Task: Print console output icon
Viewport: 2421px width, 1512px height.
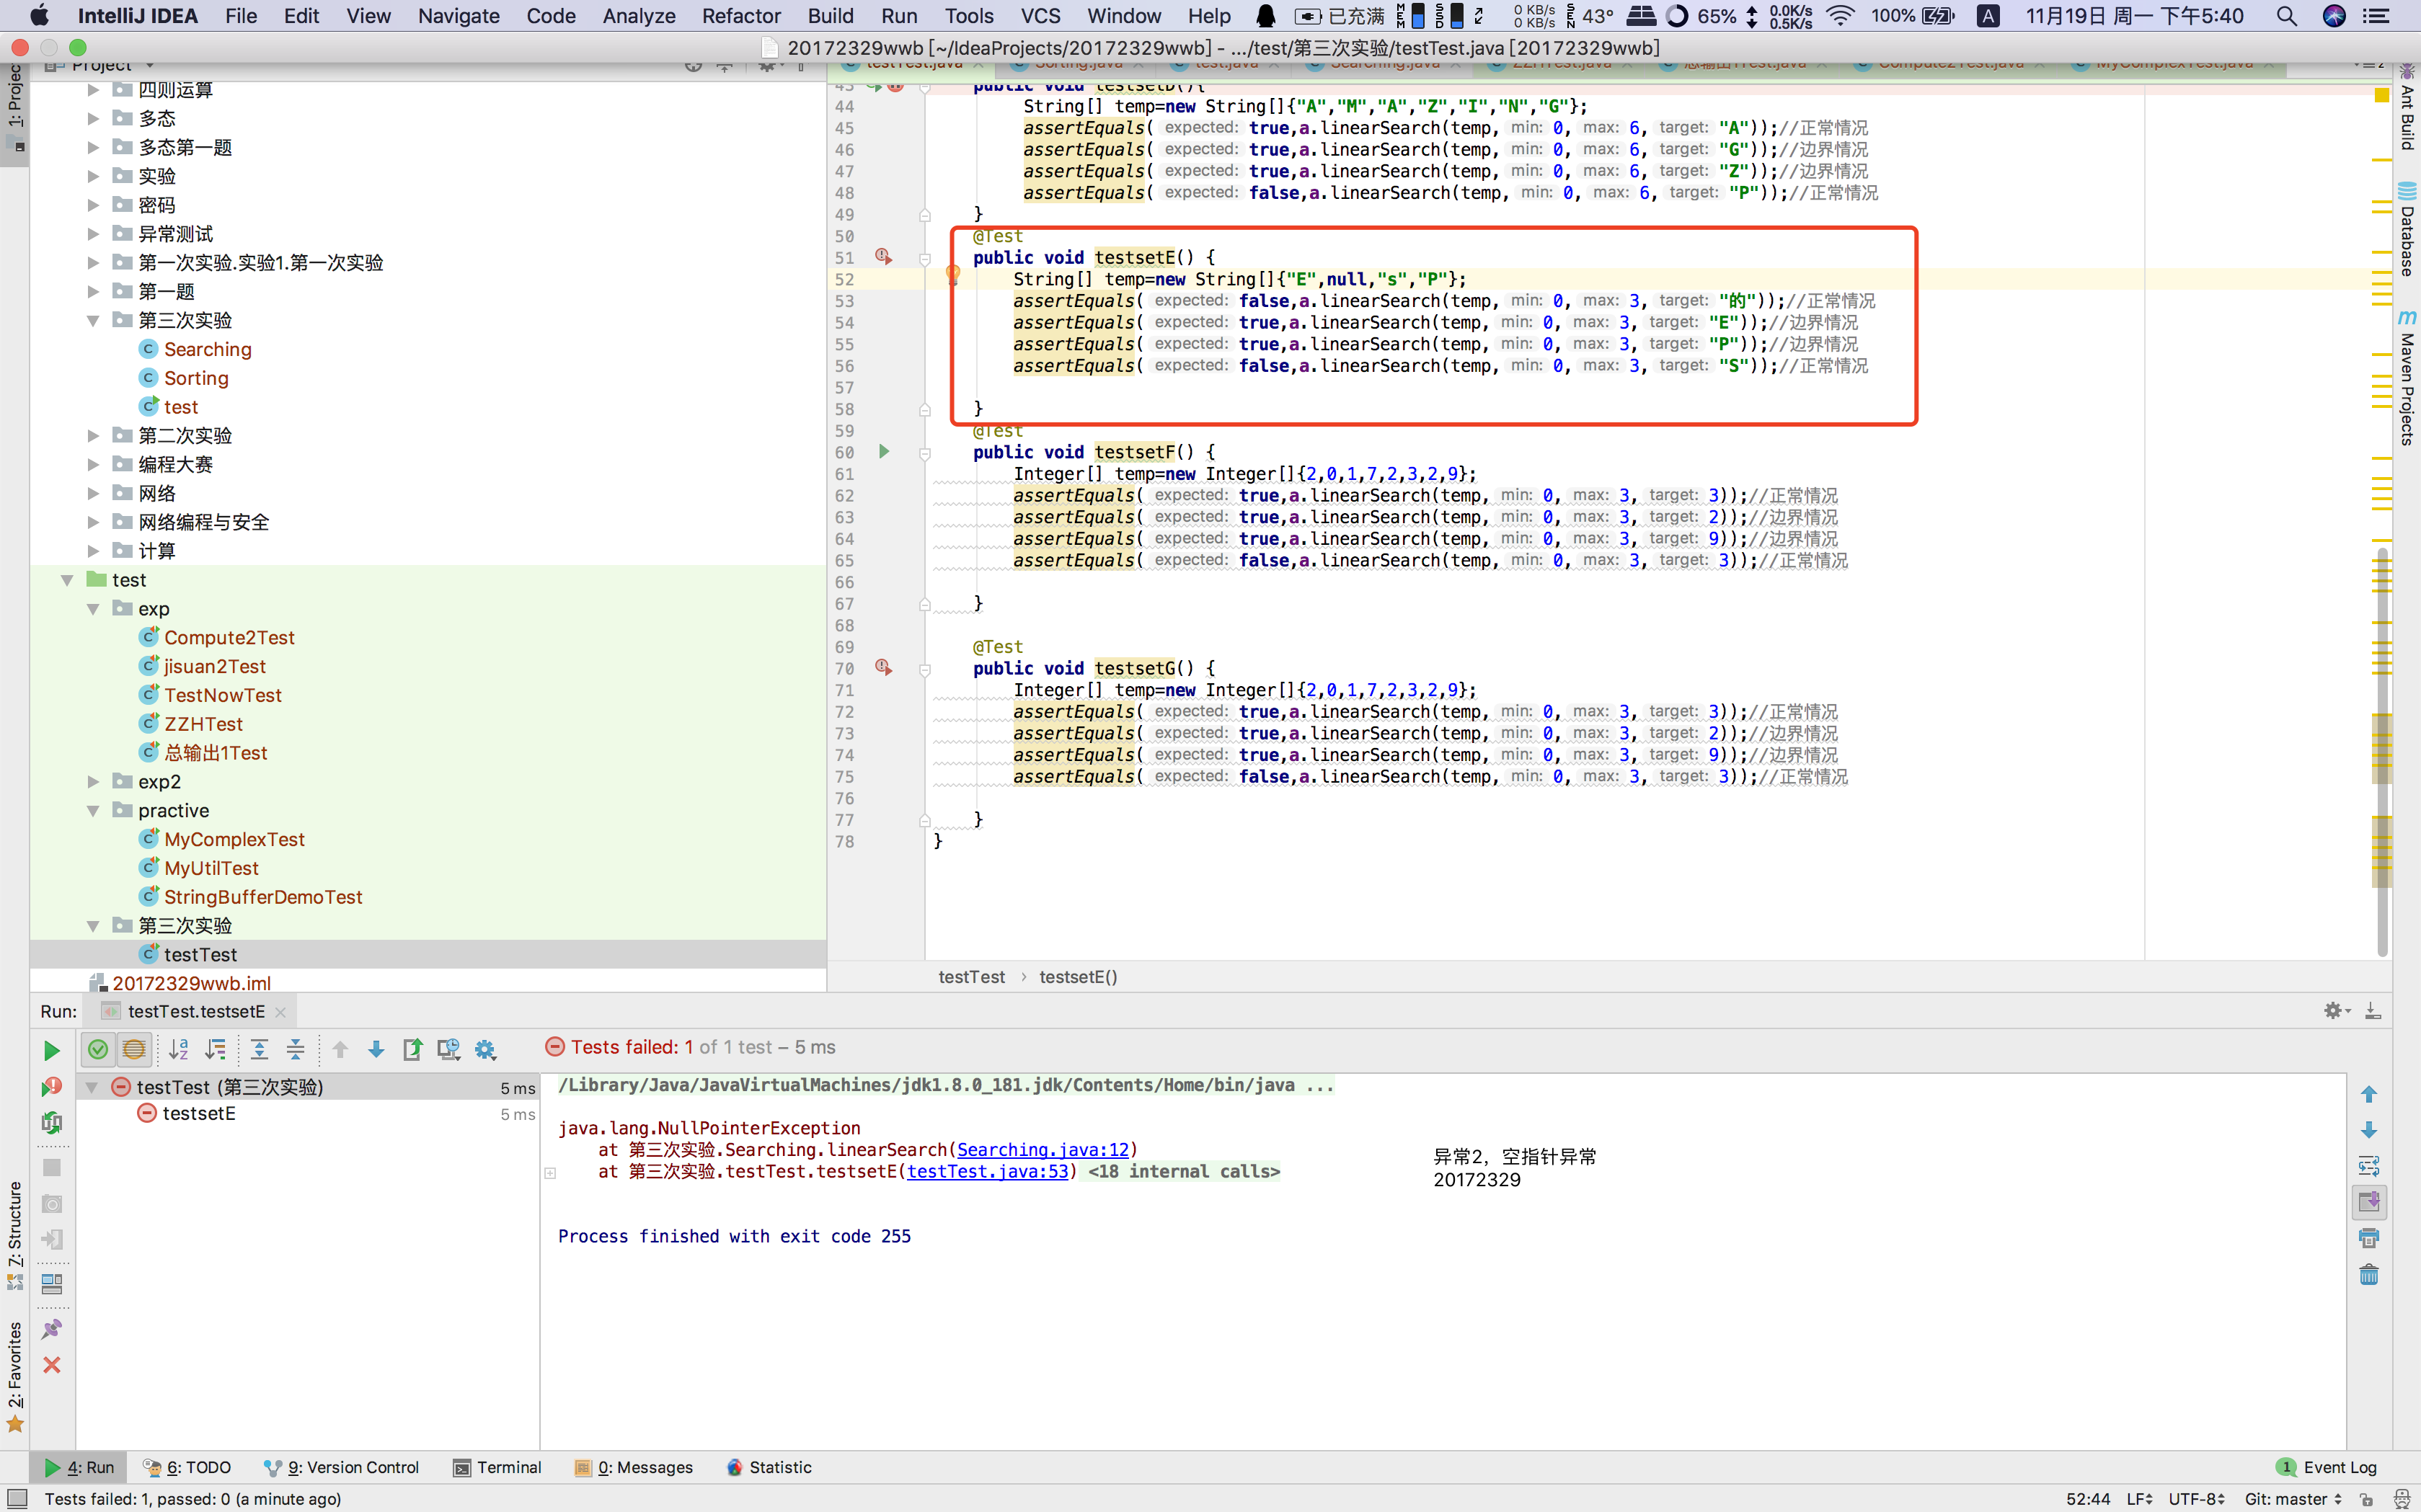Action: tap(2368, 1238)
